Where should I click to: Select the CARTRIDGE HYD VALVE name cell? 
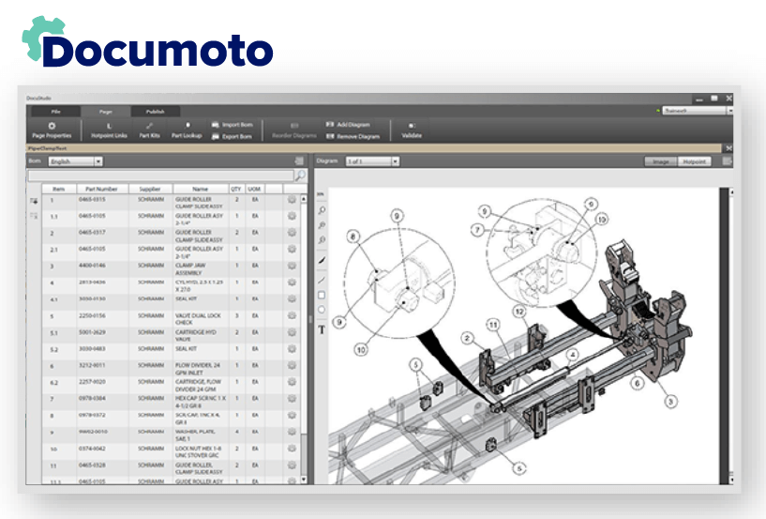click(x=201, y=335)
